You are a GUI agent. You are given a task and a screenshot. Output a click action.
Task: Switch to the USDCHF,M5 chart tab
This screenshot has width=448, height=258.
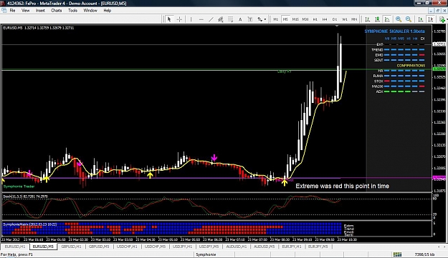(155, 247)
